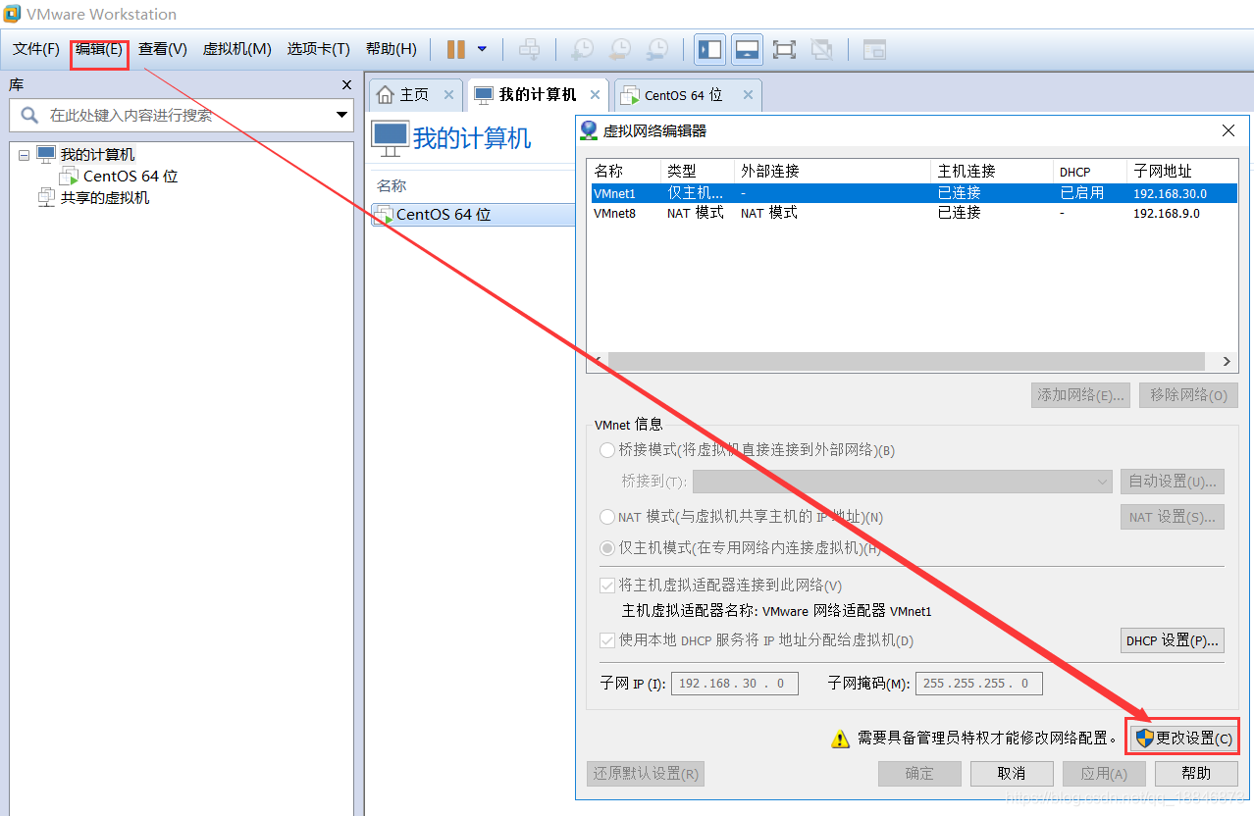This screenshot has height=816, width=1254.
Task: Toggle 将主机虚拟适配器连接到此网络 checkbox
Action: click(x=607, y=586)
